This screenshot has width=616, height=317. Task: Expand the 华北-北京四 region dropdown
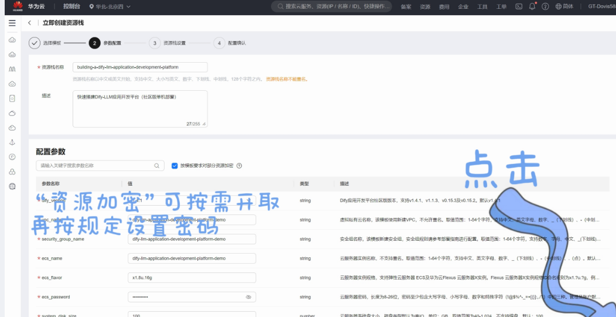click(109, 6)
